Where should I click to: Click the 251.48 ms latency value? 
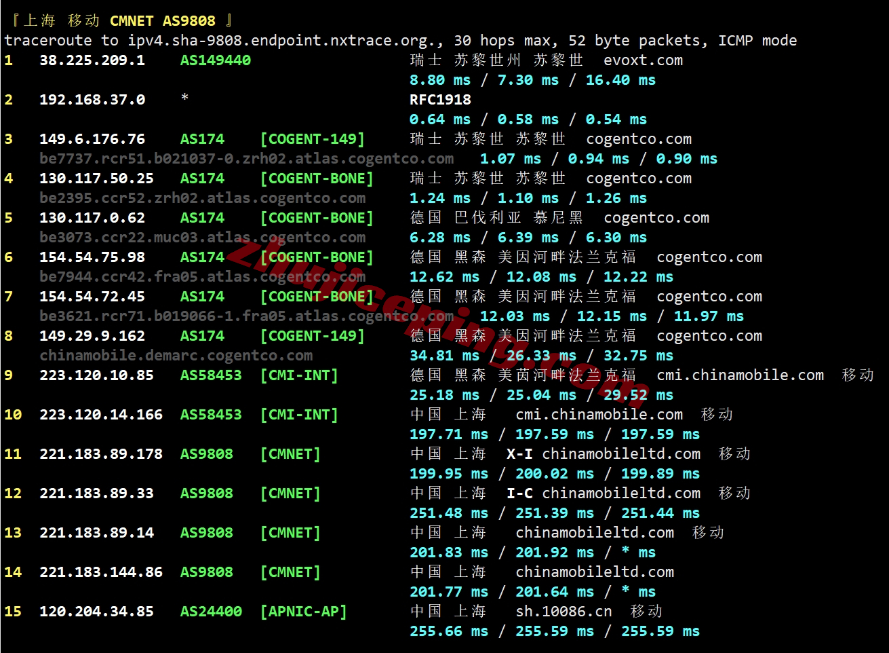pos(449,513)
